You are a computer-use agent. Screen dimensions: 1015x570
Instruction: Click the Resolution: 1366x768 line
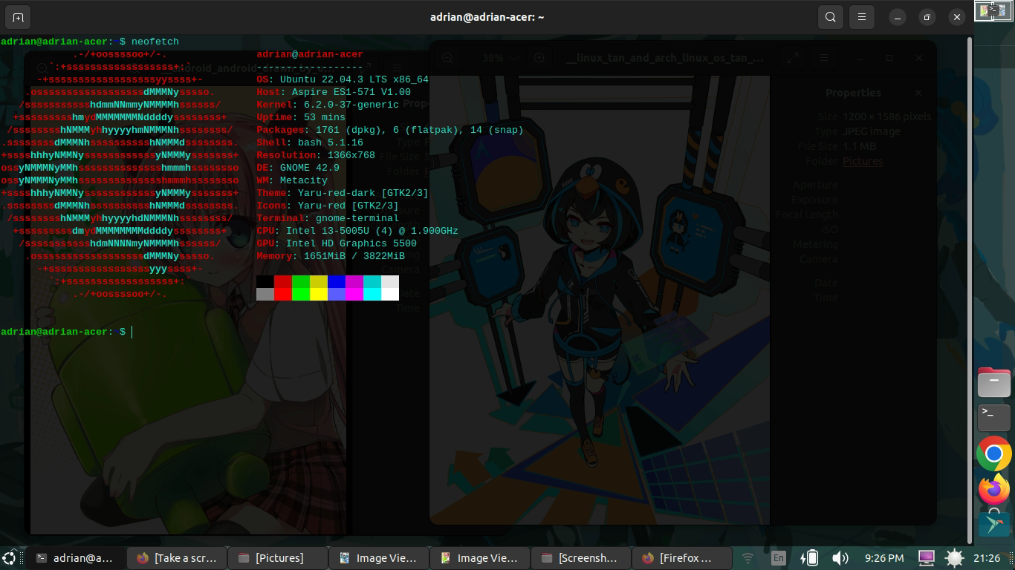[316, 155]
